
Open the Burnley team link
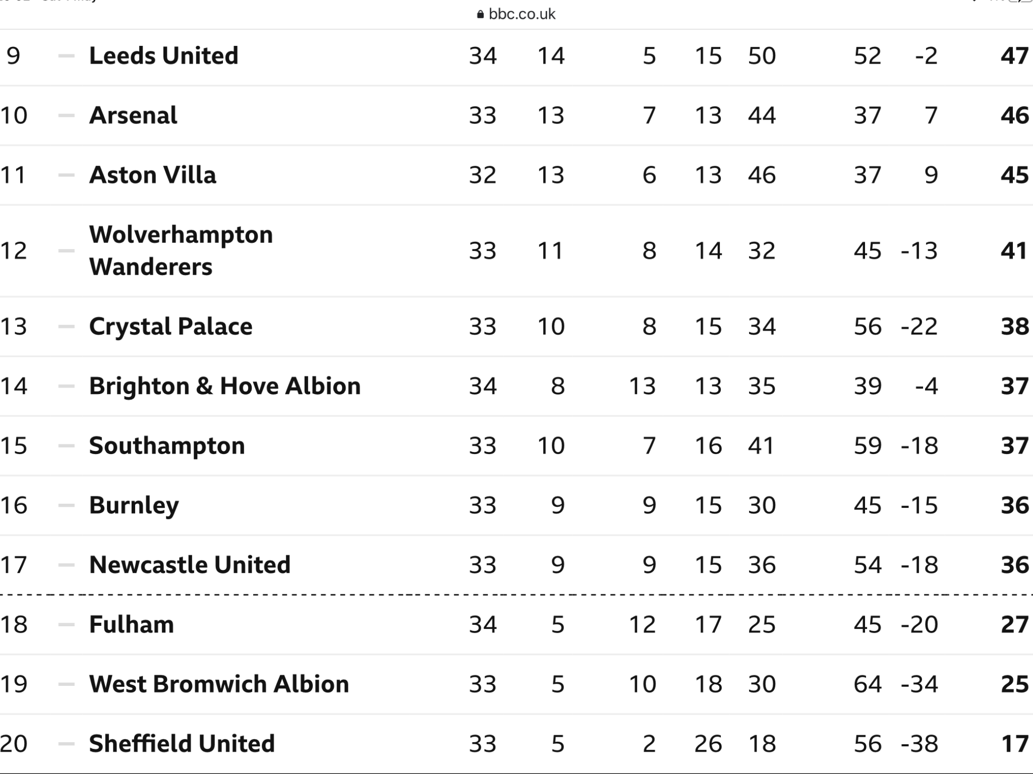pyautogui.click(x=134, y=505)
